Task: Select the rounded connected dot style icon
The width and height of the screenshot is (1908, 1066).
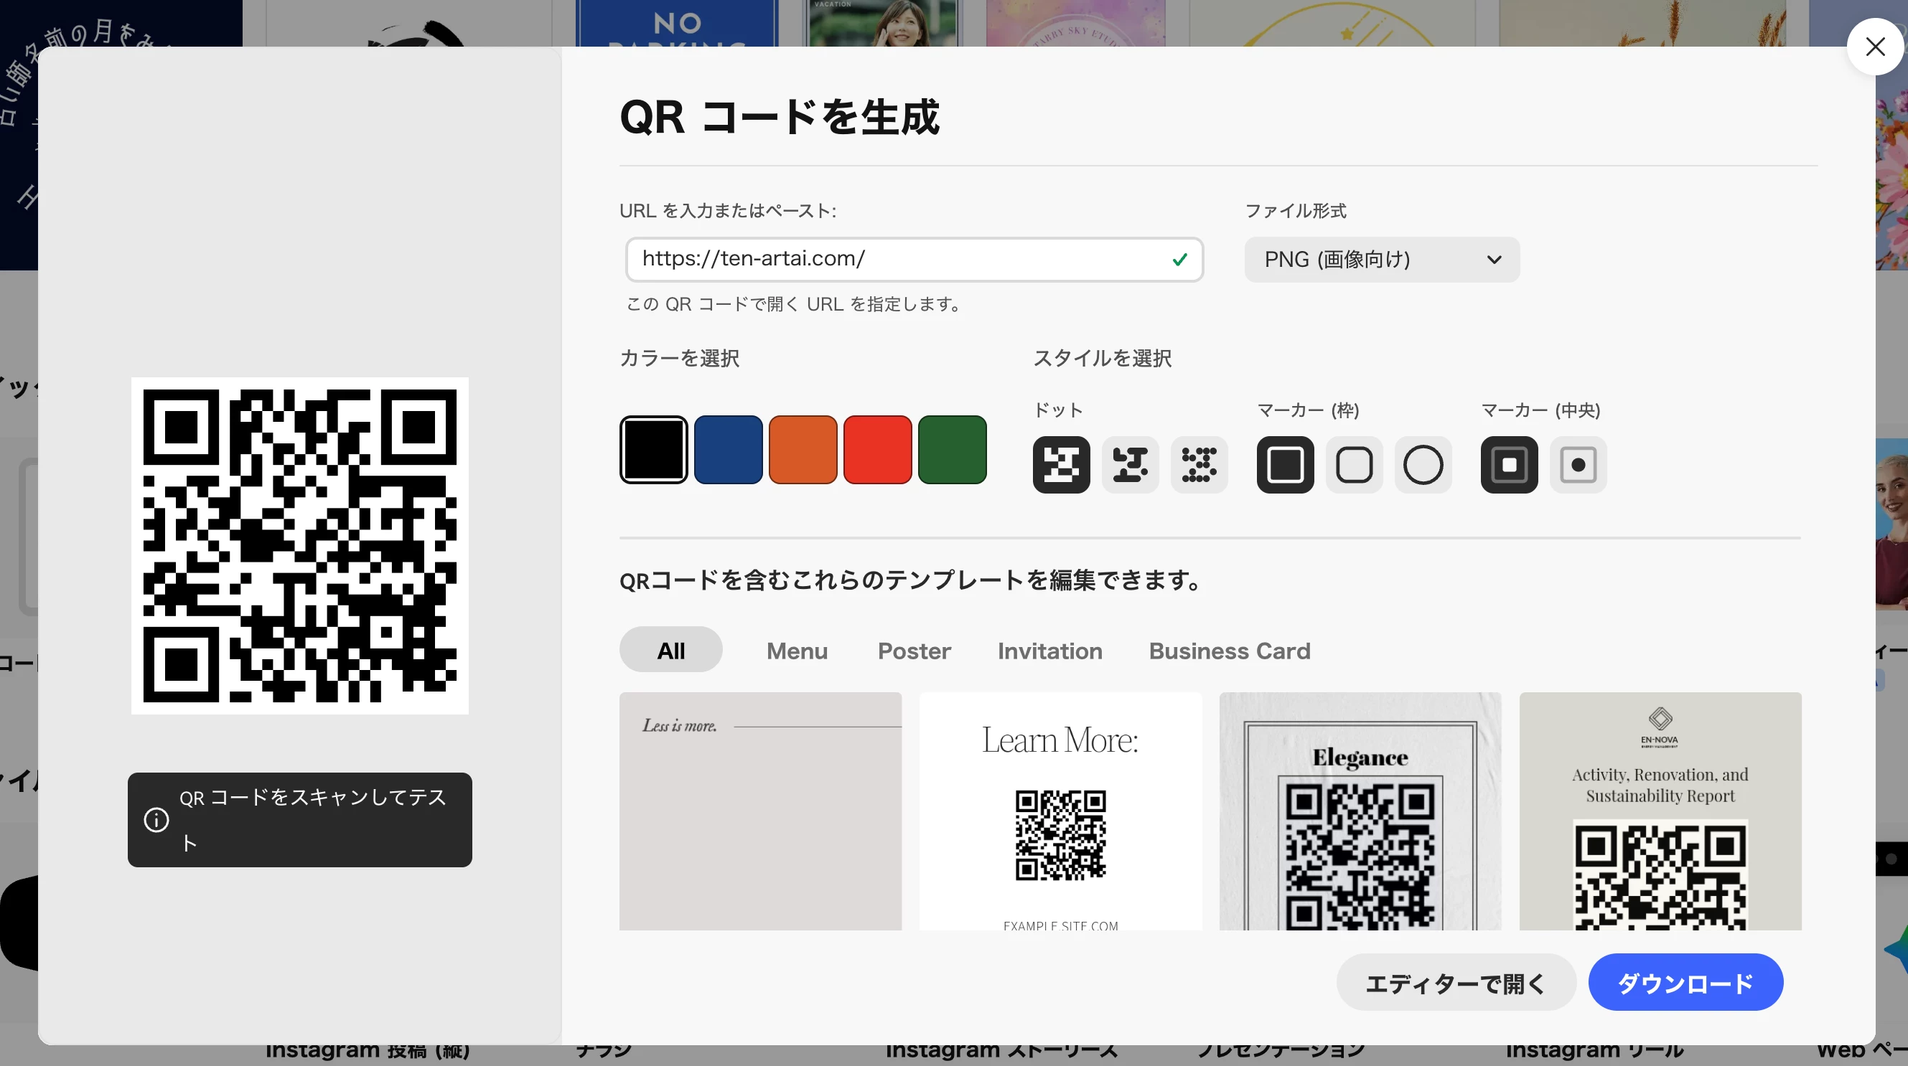Action: coord(1131,465)
